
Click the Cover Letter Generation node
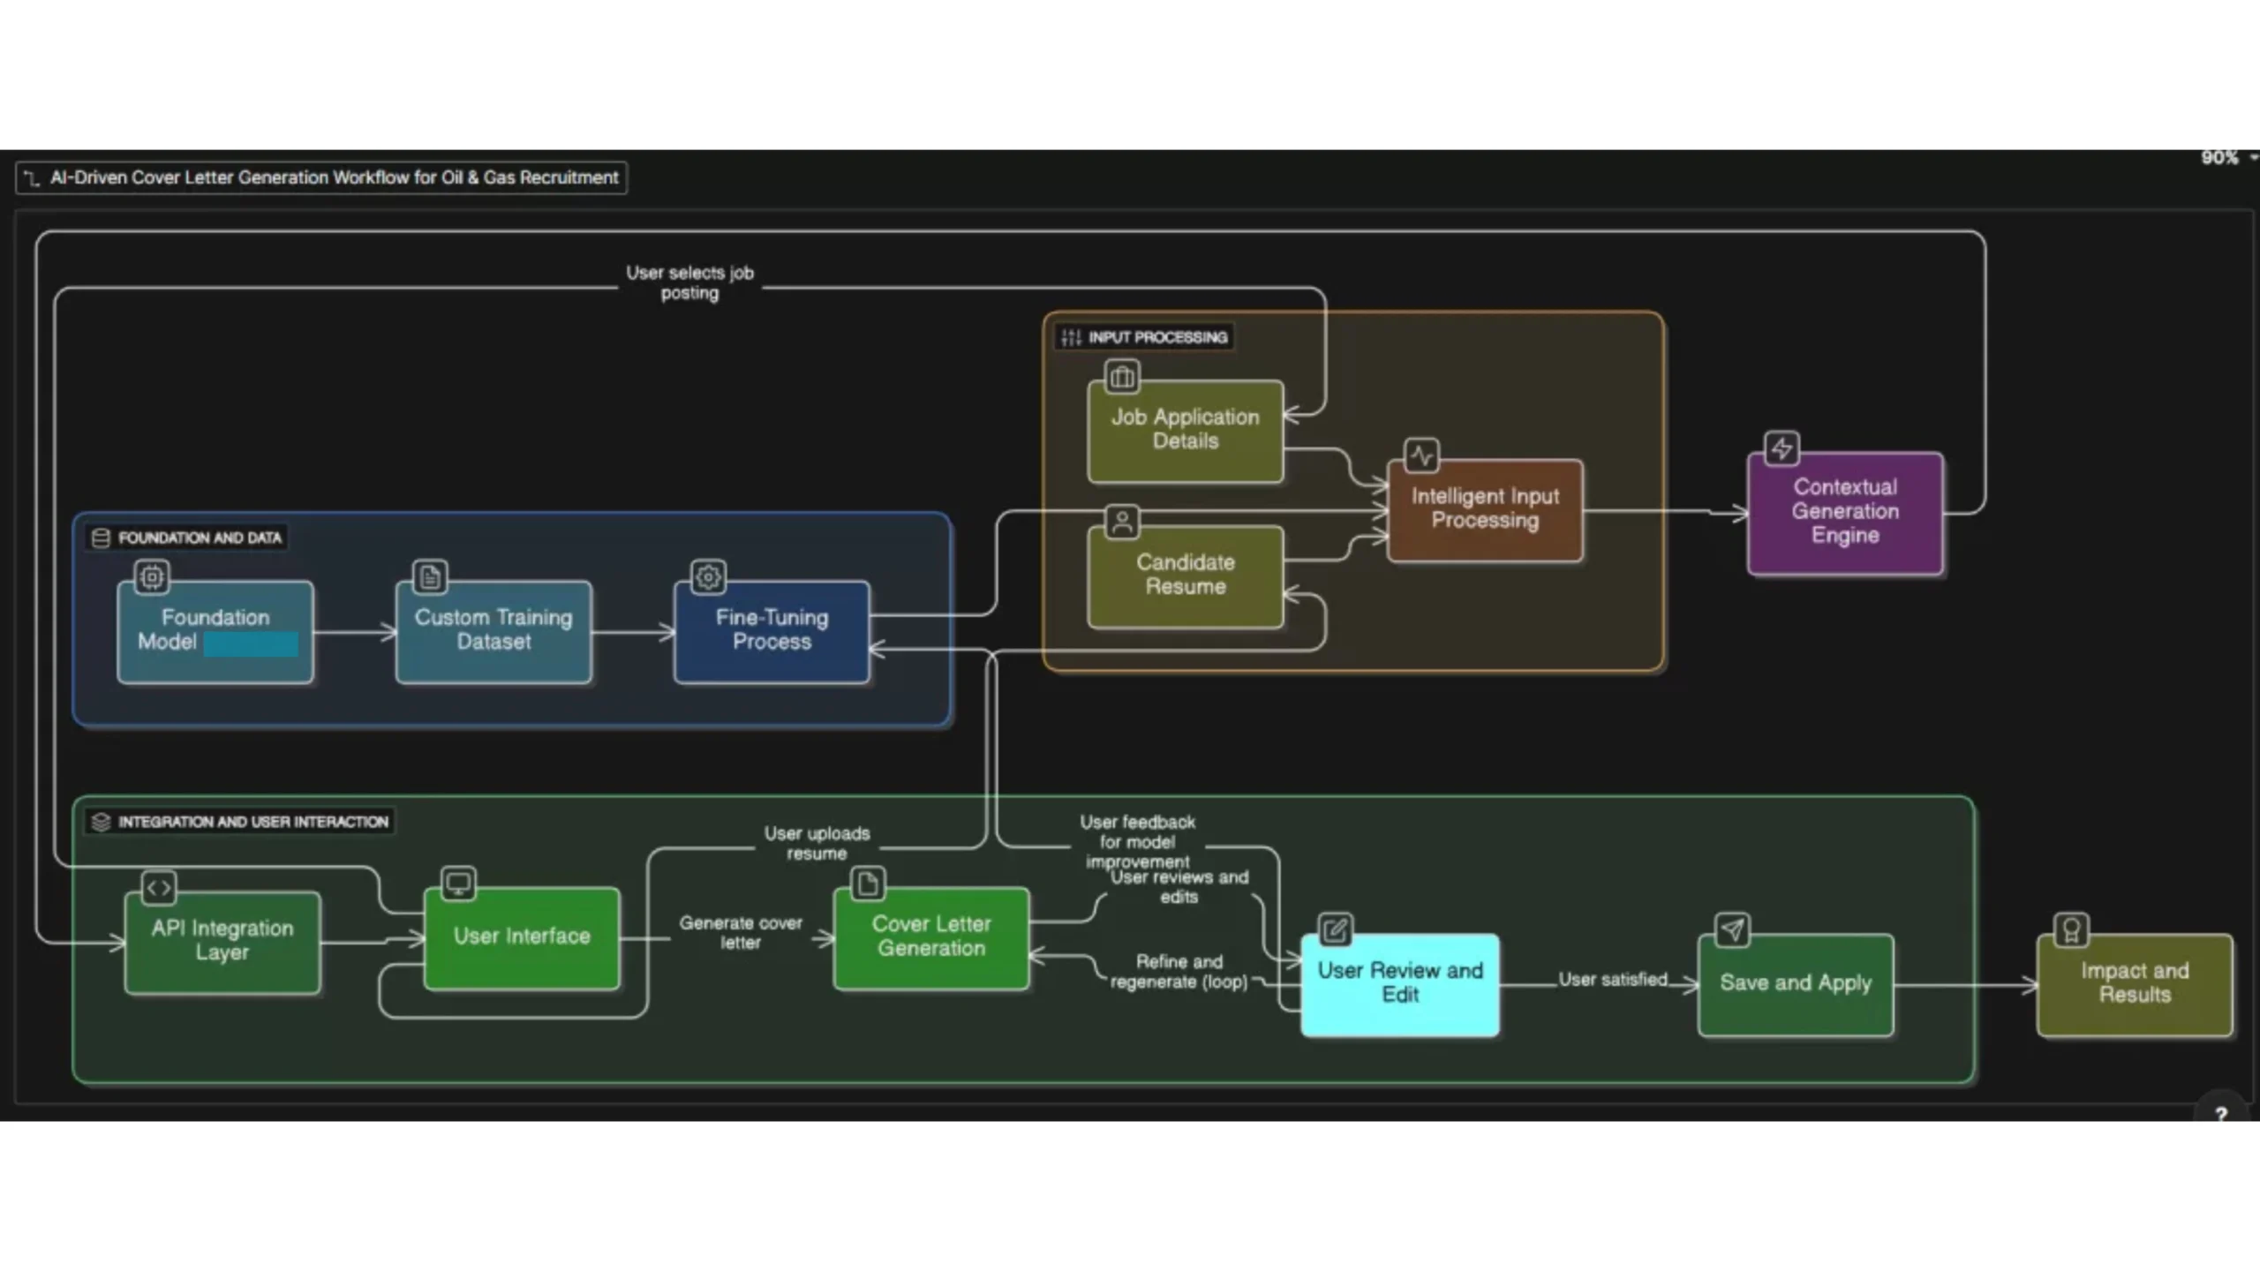pyautogui.click(x=931, y=937)
